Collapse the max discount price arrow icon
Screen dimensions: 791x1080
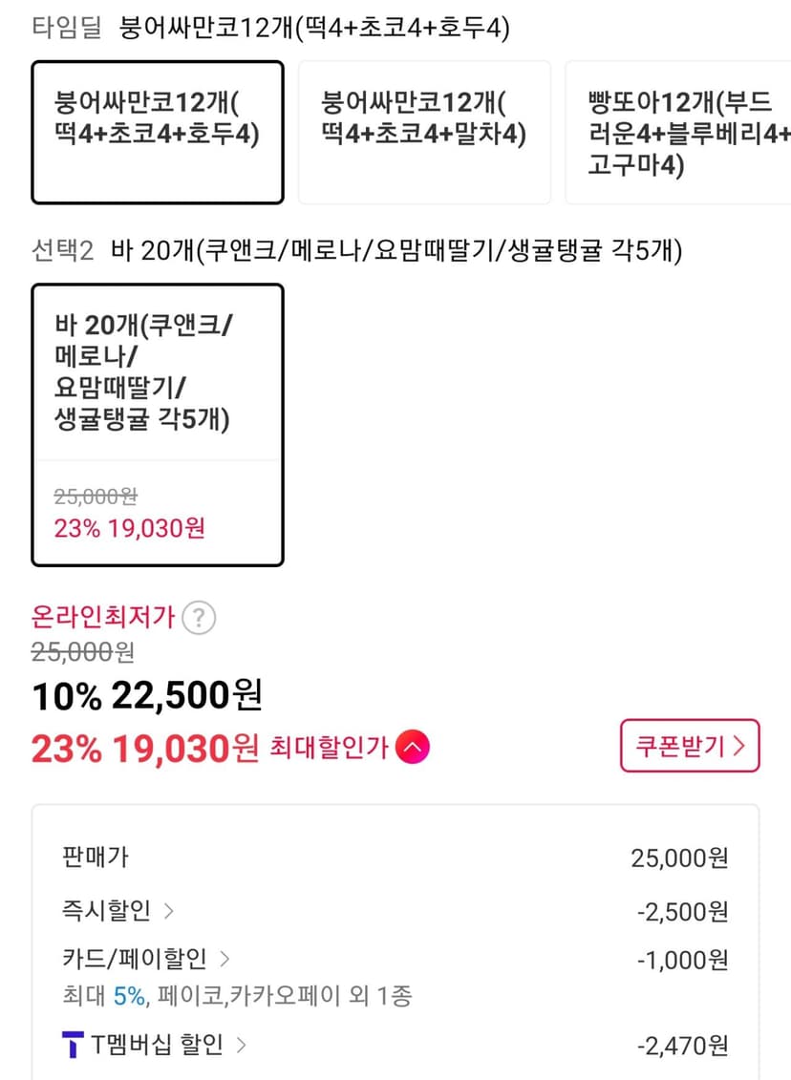(x=412, y=748)
